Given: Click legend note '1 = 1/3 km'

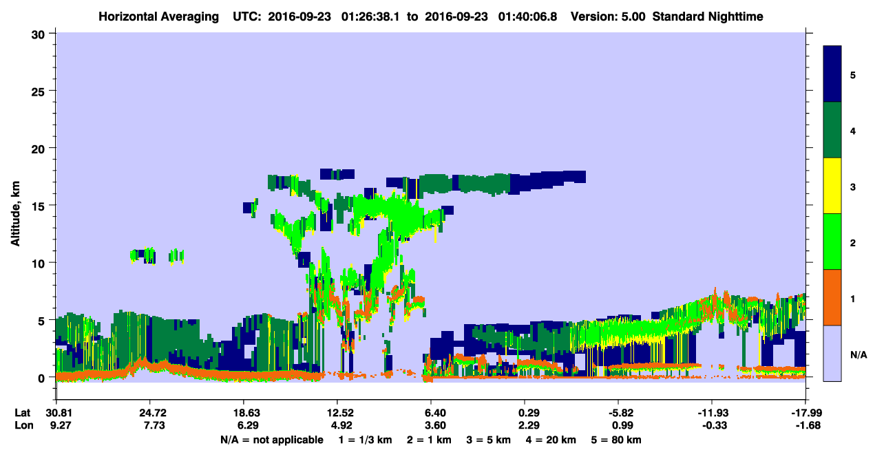Looking at the screenshot, I should [366, 440].
